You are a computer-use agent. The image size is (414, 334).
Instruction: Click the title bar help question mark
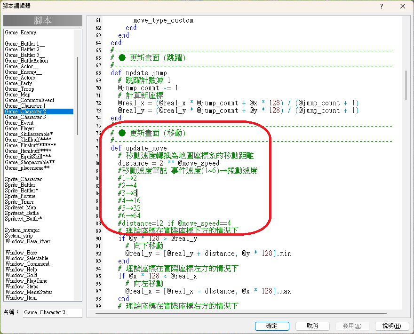pos(381,6)
